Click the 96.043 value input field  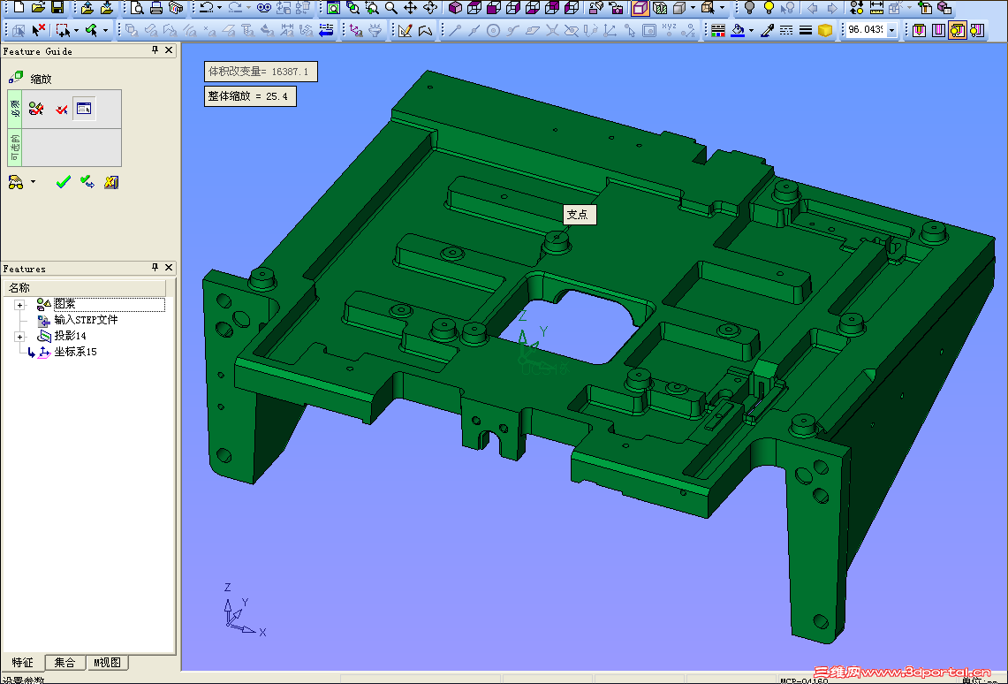coord(865,29)
